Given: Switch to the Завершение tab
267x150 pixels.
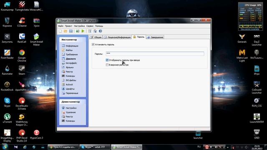Looking at the screenshot, I should [155, 37].
